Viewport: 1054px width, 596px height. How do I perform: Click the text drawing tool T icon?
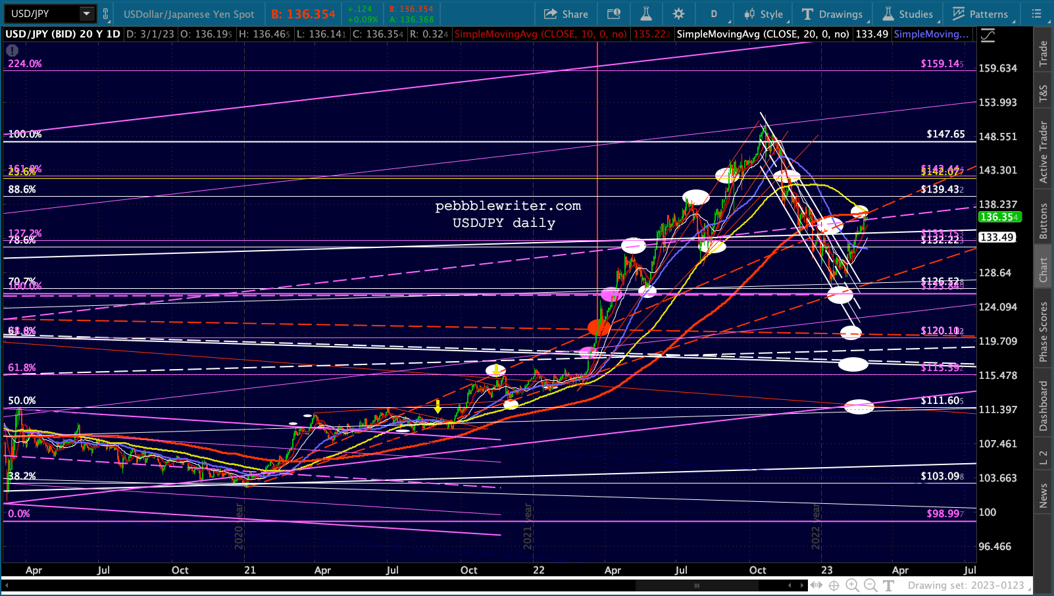click(x=889, y=585)
